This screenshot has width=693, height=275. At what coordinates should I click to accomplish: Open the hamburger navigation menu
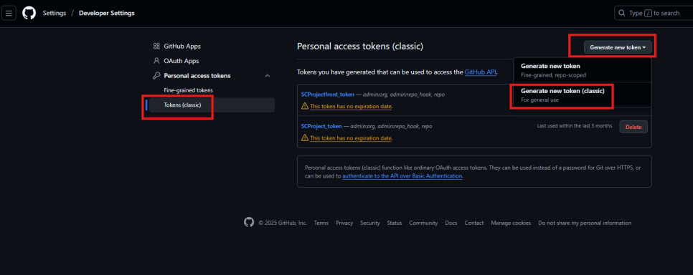[x=9, y=13]
